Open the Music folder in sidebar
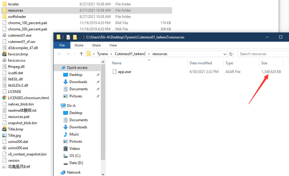 (x=74, y=134)
